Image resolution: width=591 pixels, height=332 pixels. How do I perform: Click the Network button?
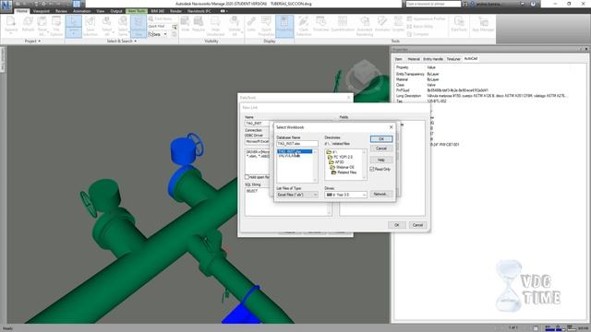tap(381, 194)
